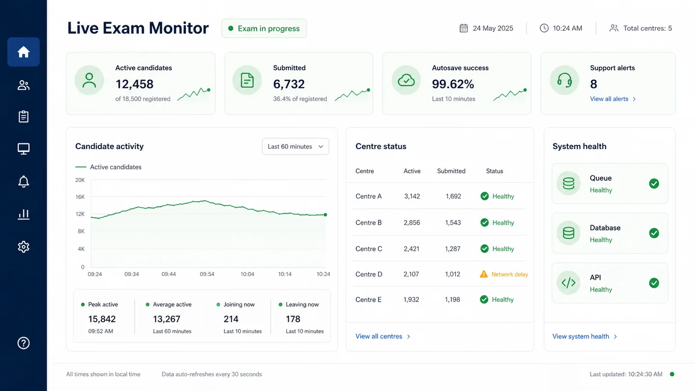The image size is (695, 391).
Task: Click the Network delay status text
Action: [x=510, y=274]
